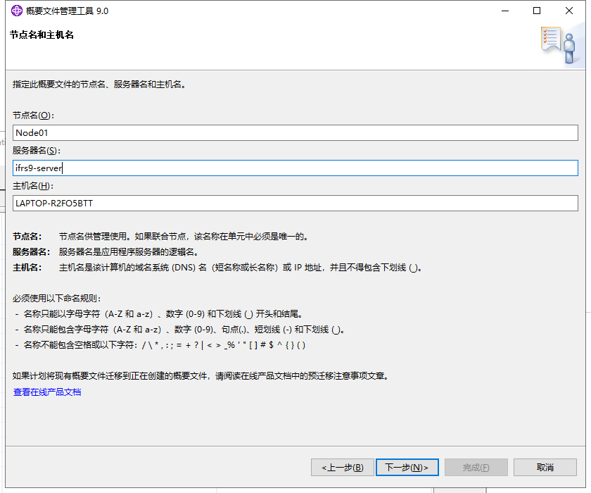Screen dimensions: 591x493
Task: Click the 服务器名 input field with ifrs9-server
Action: coord(295,168)
